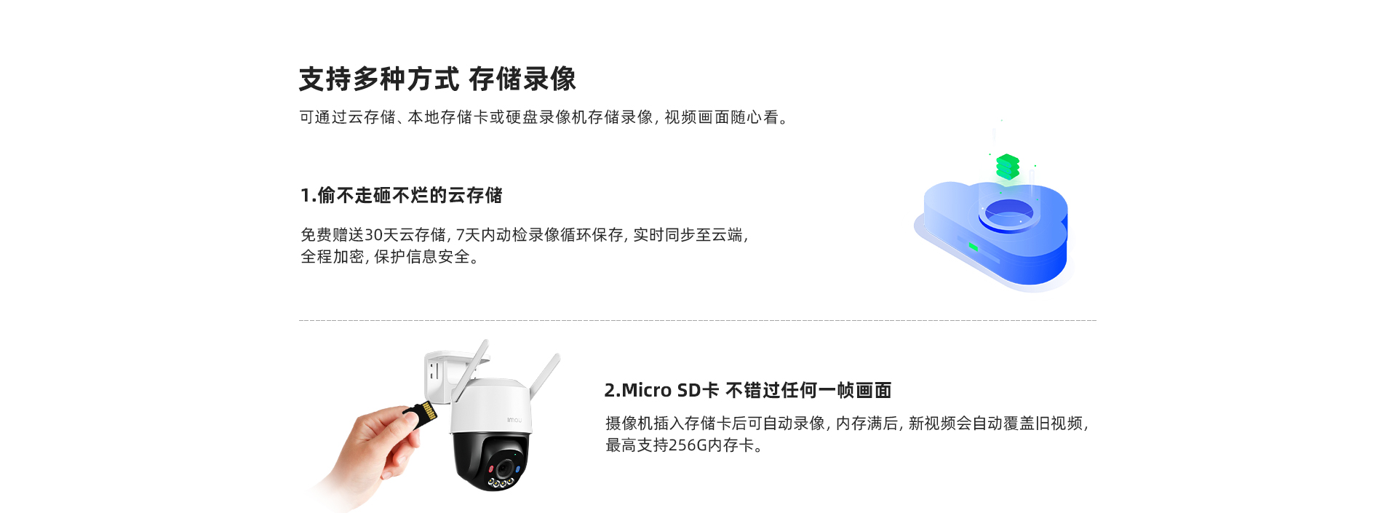
Task: Click the text 免费赠送30天云存储
Action: click(x=375, y=234)
